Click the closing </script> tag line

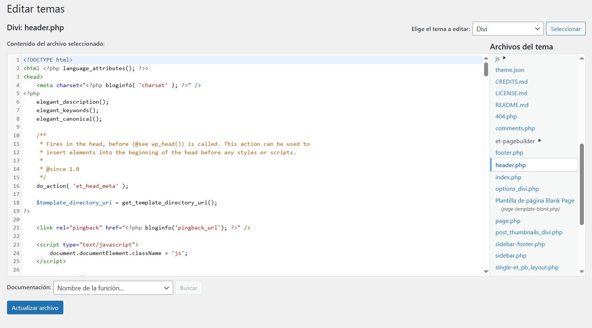pos(51,261)
